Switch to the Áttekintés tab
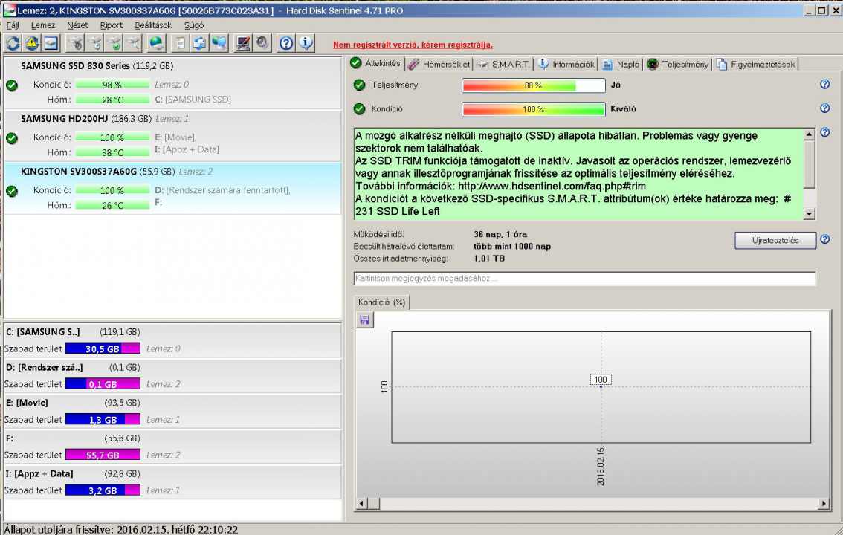Image resolution: width=843 pixels, height=535 pixels. [x=376, y=63]
